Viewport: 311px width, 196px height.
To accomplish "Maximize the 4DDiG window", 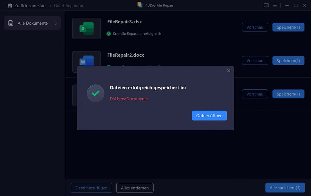I will (x=295, y=6).
